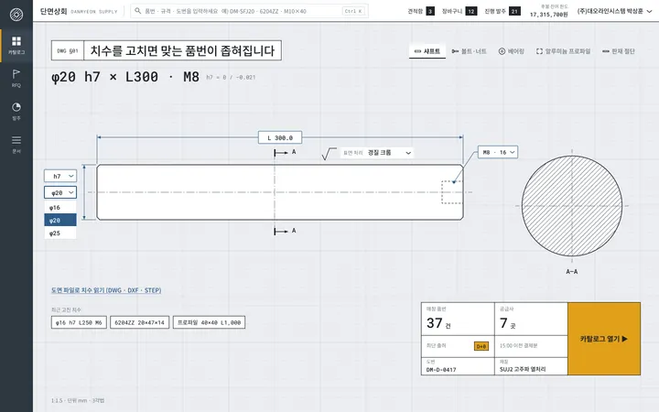Image resolution: width=659 pixels, height=412 pixels.
Task: Expand the (주)대오라인시스템 박상훈 account menu
Action: 614,11
